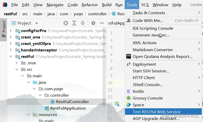
Task: Open the Help menu
Action: pyautogui.click(x=177, y=5)
